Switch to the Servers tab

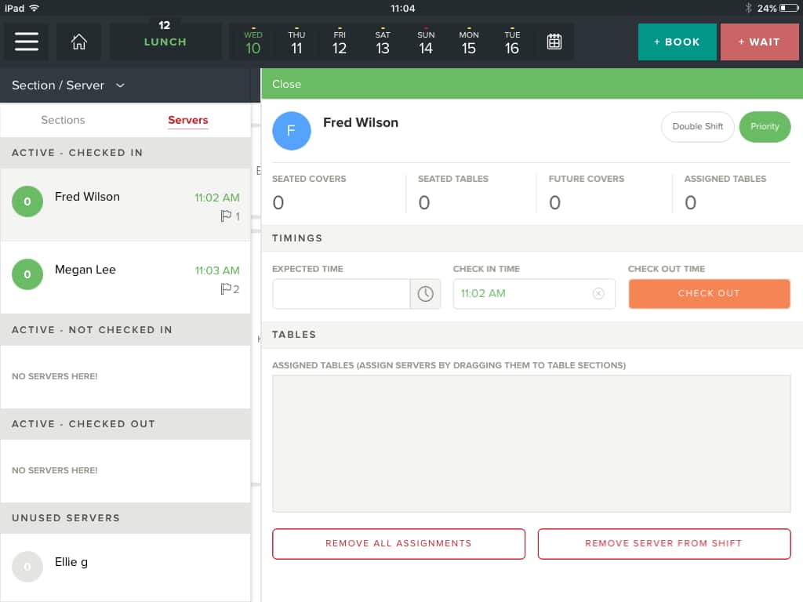click(188, 120)
